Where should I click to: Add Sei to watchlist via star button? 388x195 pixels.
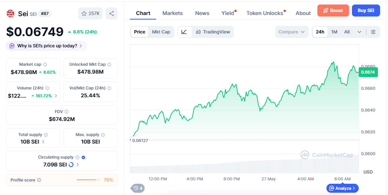pyautogui.click(x=90, y=14)
